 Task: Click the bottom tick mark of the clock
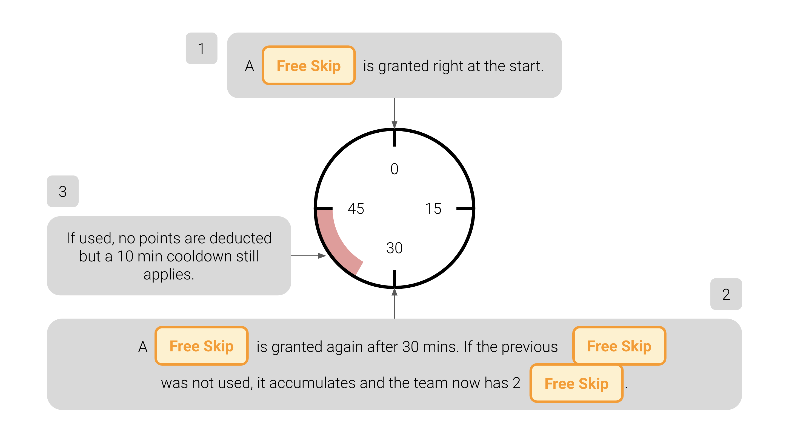pos(394,278)
